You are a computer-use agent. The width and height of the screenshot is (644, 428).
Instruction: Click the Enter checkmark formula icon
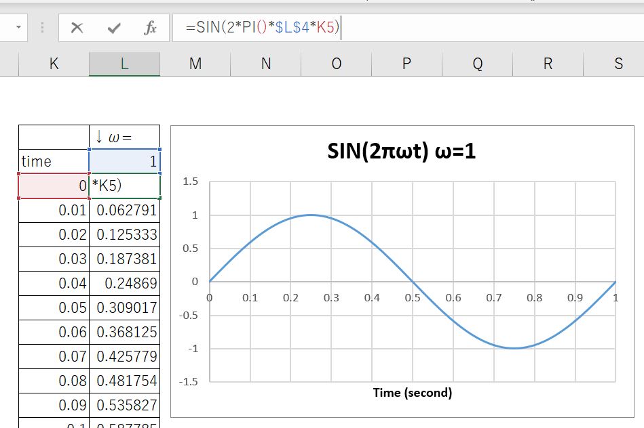coord(114,28)
